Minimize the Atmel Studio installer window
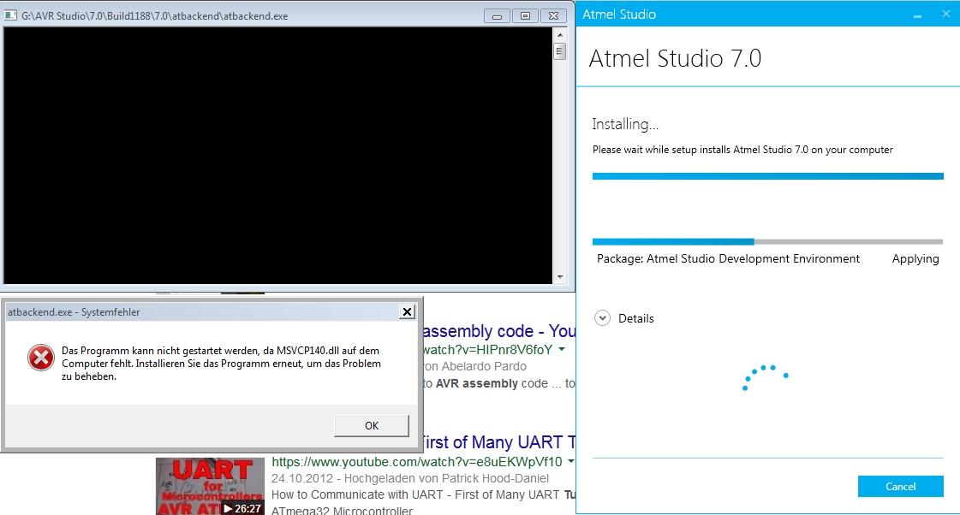The image size is (960, 515). tap(917, 15)
